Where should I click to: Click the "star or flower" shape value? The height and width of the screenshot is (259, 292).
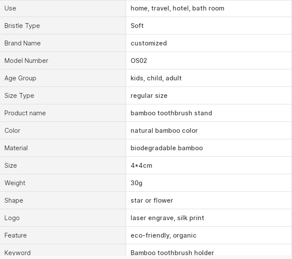(152, 200)
